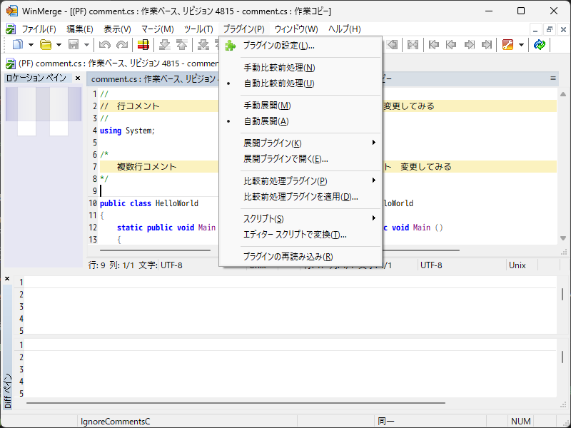Click 'public class HelloWorld' in left pane
The width and height of the screenshot is (571, 428).
[x=149, y=203]
